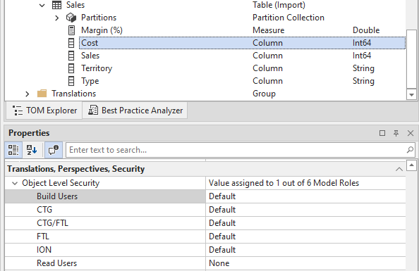
Task: Expand the Partitions node
Action: 56,18
